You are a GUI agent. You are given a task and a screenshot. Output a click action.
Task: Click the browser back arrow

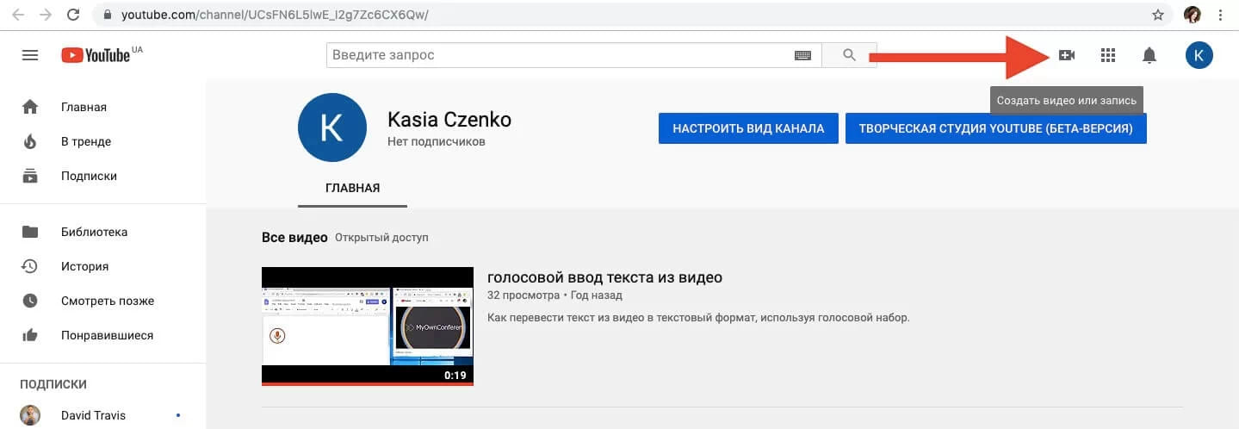(18, 15)
